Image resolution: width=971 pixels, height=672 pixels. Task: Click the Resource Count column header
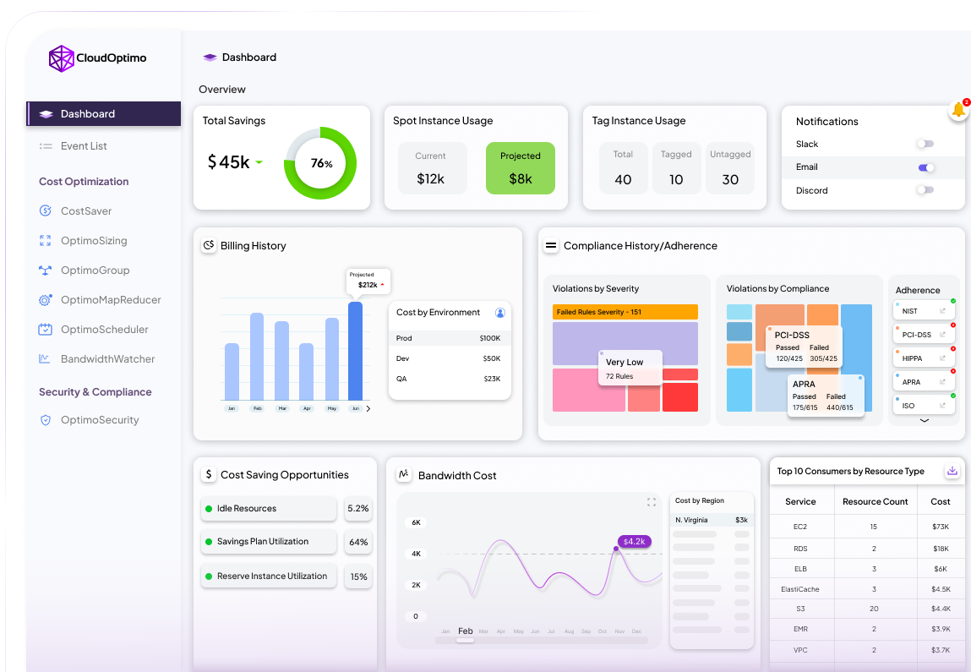point(875,502)
